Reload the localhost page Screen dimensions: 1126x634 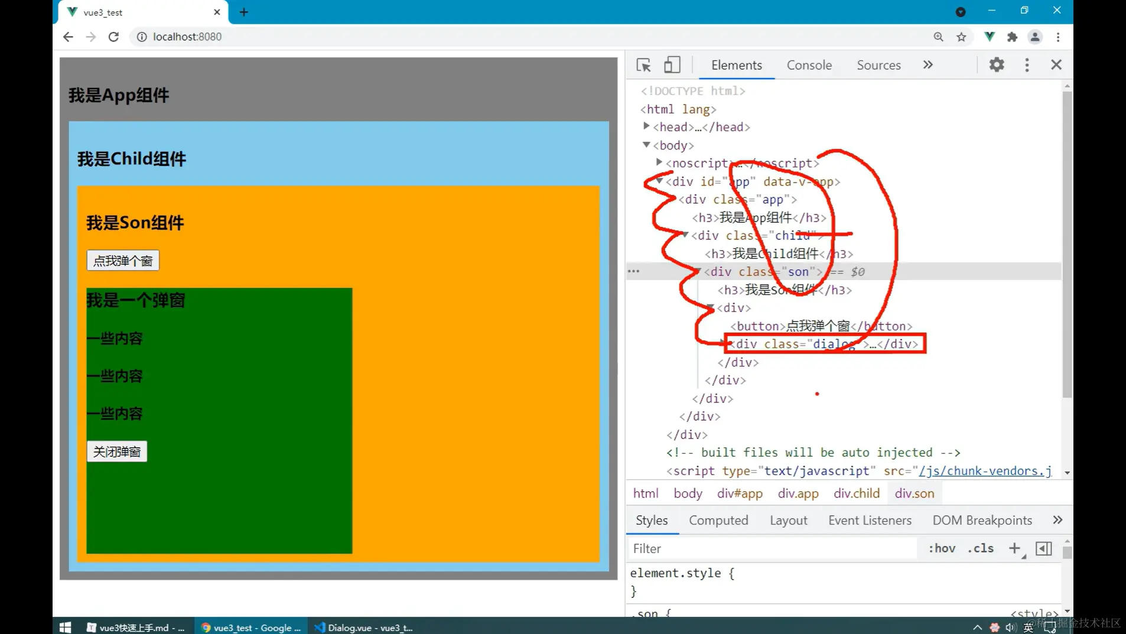point(113,37)
